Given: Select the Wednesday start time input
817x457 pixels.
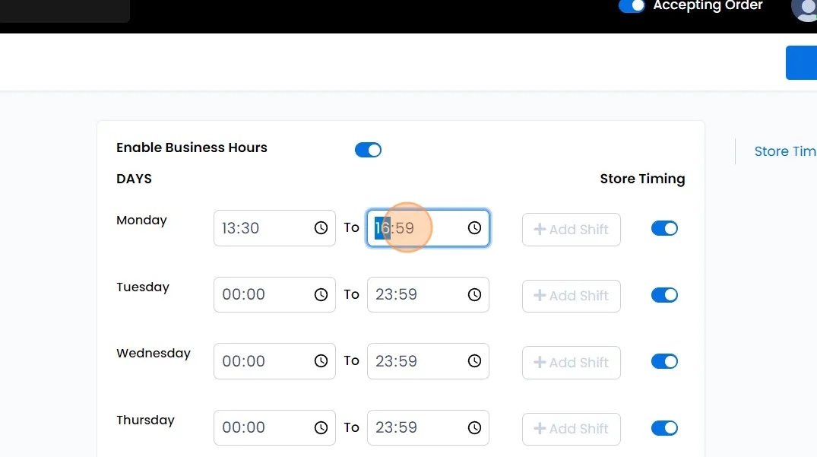Looking at the screenshot, I should 274,360.
